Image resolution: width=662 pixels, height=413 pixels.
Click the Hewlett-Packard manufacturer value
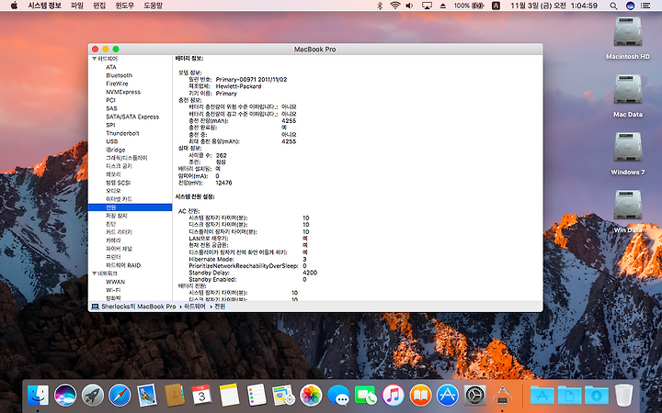pyautogui.click(x=238, y=86)
